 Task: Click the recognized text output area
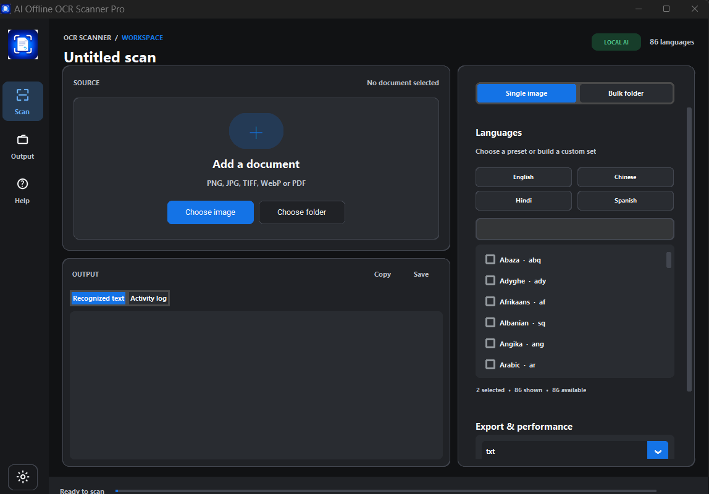(256, 385)
